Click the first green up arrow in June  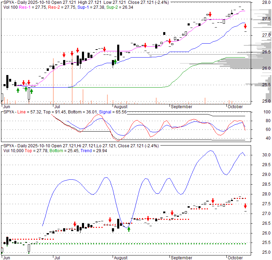(18, 90)
